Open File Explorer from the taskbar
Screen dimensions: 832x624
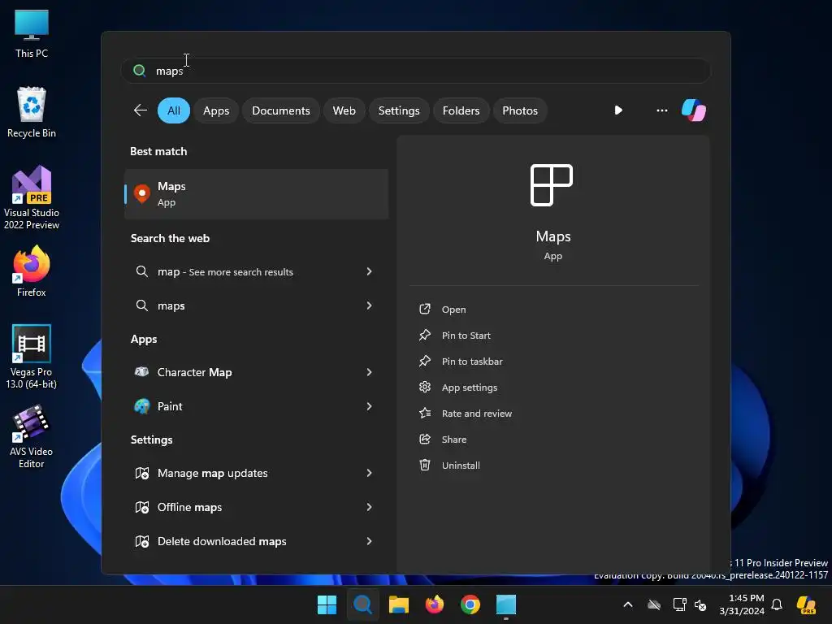coord(398,604)
